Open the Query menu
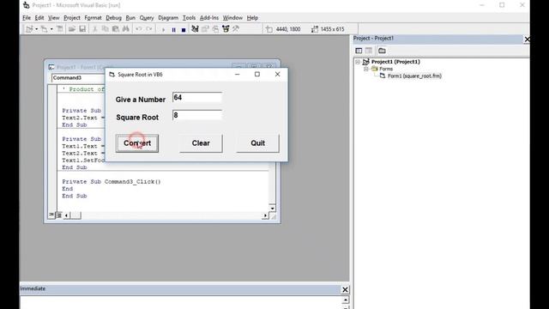Viewport: 549px width, 309px height. click(147, 17)
